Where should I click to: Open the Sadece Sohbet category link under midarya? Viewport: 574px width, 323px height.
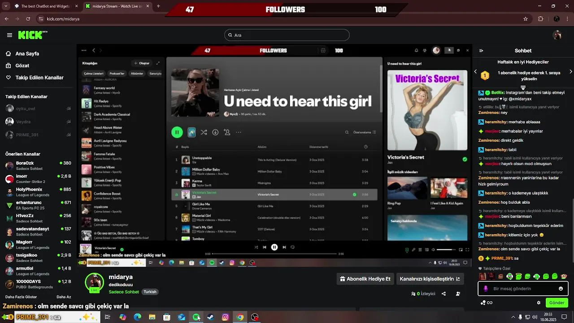(124, 292)
